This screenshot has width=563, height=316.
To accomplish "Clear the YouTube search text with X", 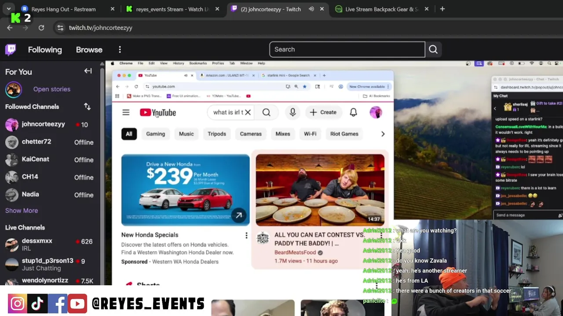I will pos(248,112).
